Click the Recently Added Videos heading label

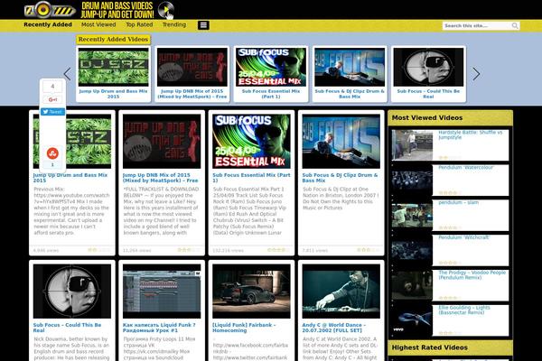[x=114, y=39]
